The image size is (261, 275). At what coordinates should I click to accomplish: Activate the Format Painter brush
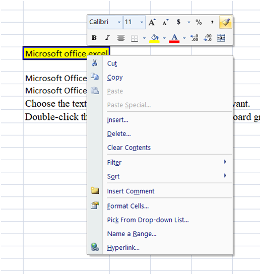[x=225, y=22]
